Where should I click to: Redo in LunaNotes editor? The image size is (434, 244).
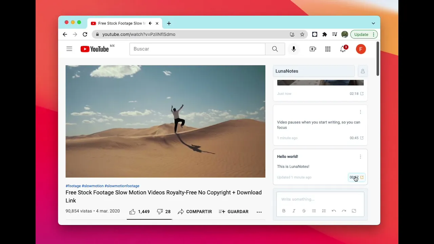(x=344, y=211)
